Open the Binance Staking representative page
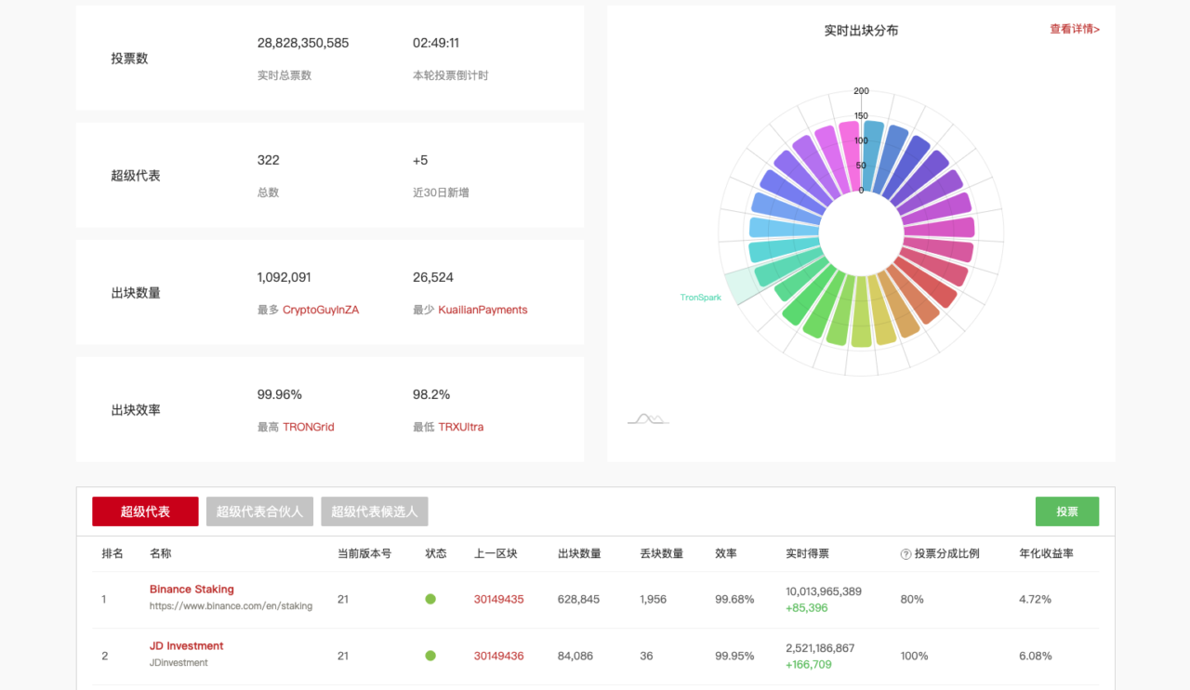Screen dimensions: 1190x690 click(x=192, y=589)
